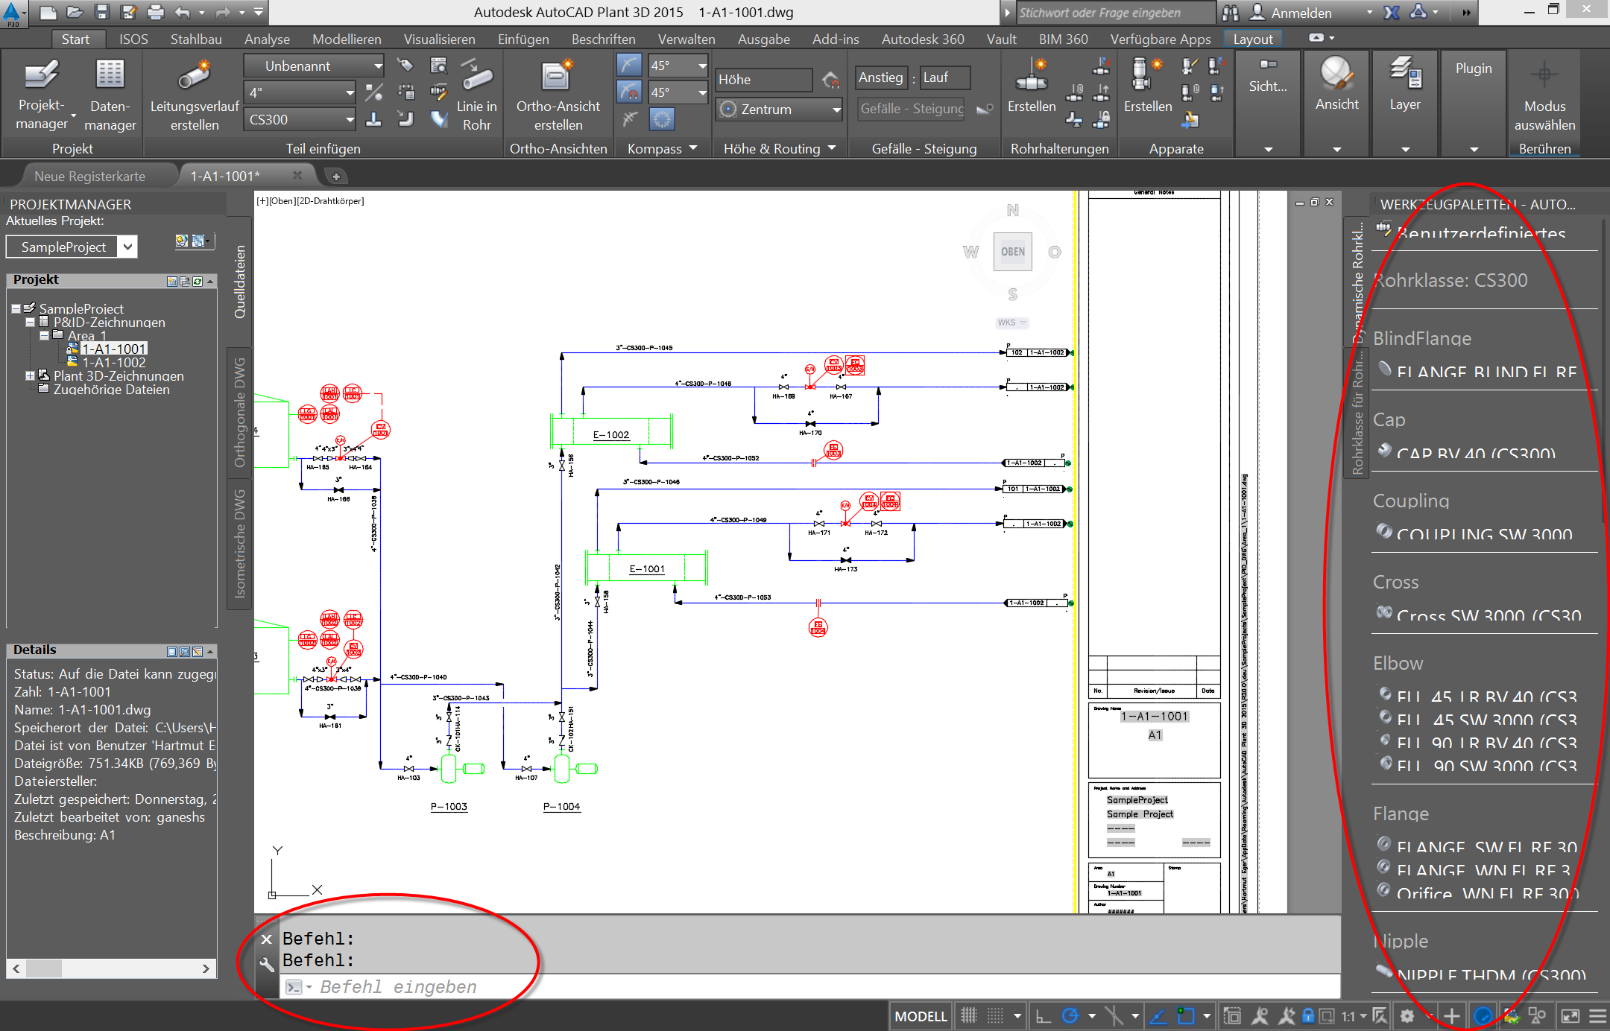
Task: Toggle the MODELL space button
Action: (x=921, y=1016)
